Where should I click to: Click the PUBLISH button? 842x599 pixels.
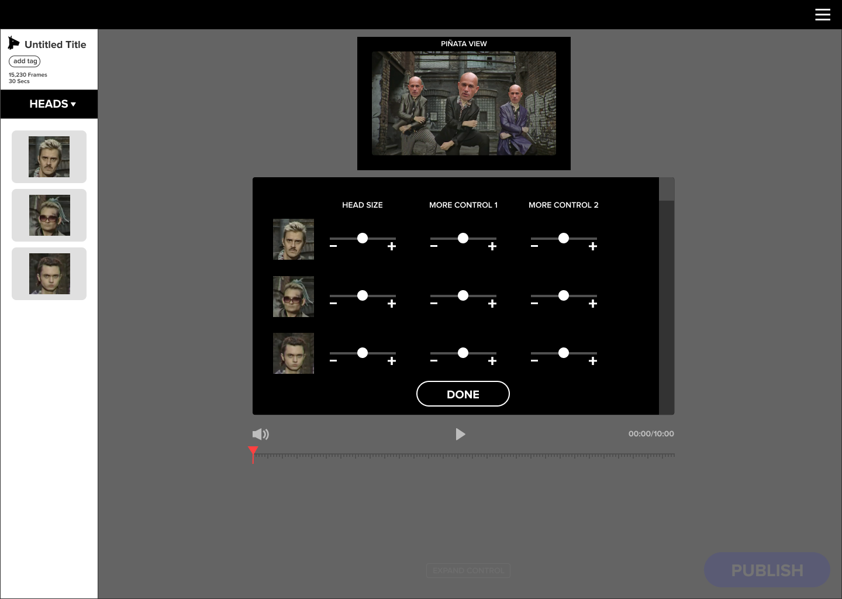pyautogui.click(x=767, y=570)
